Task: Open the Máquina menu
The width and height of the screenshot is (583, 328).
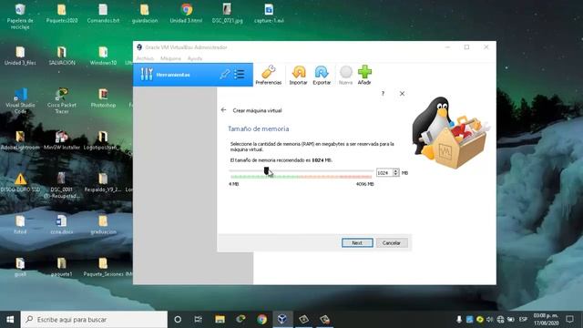Action: pyautogui.click(x=170, y=58)
